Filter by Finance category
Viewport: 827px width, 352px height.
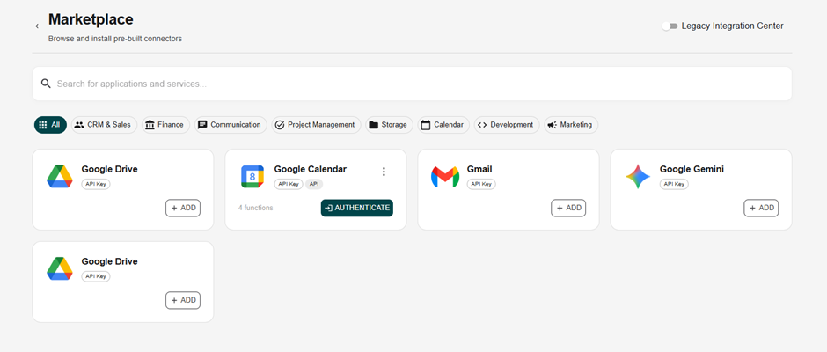point(165,125)
